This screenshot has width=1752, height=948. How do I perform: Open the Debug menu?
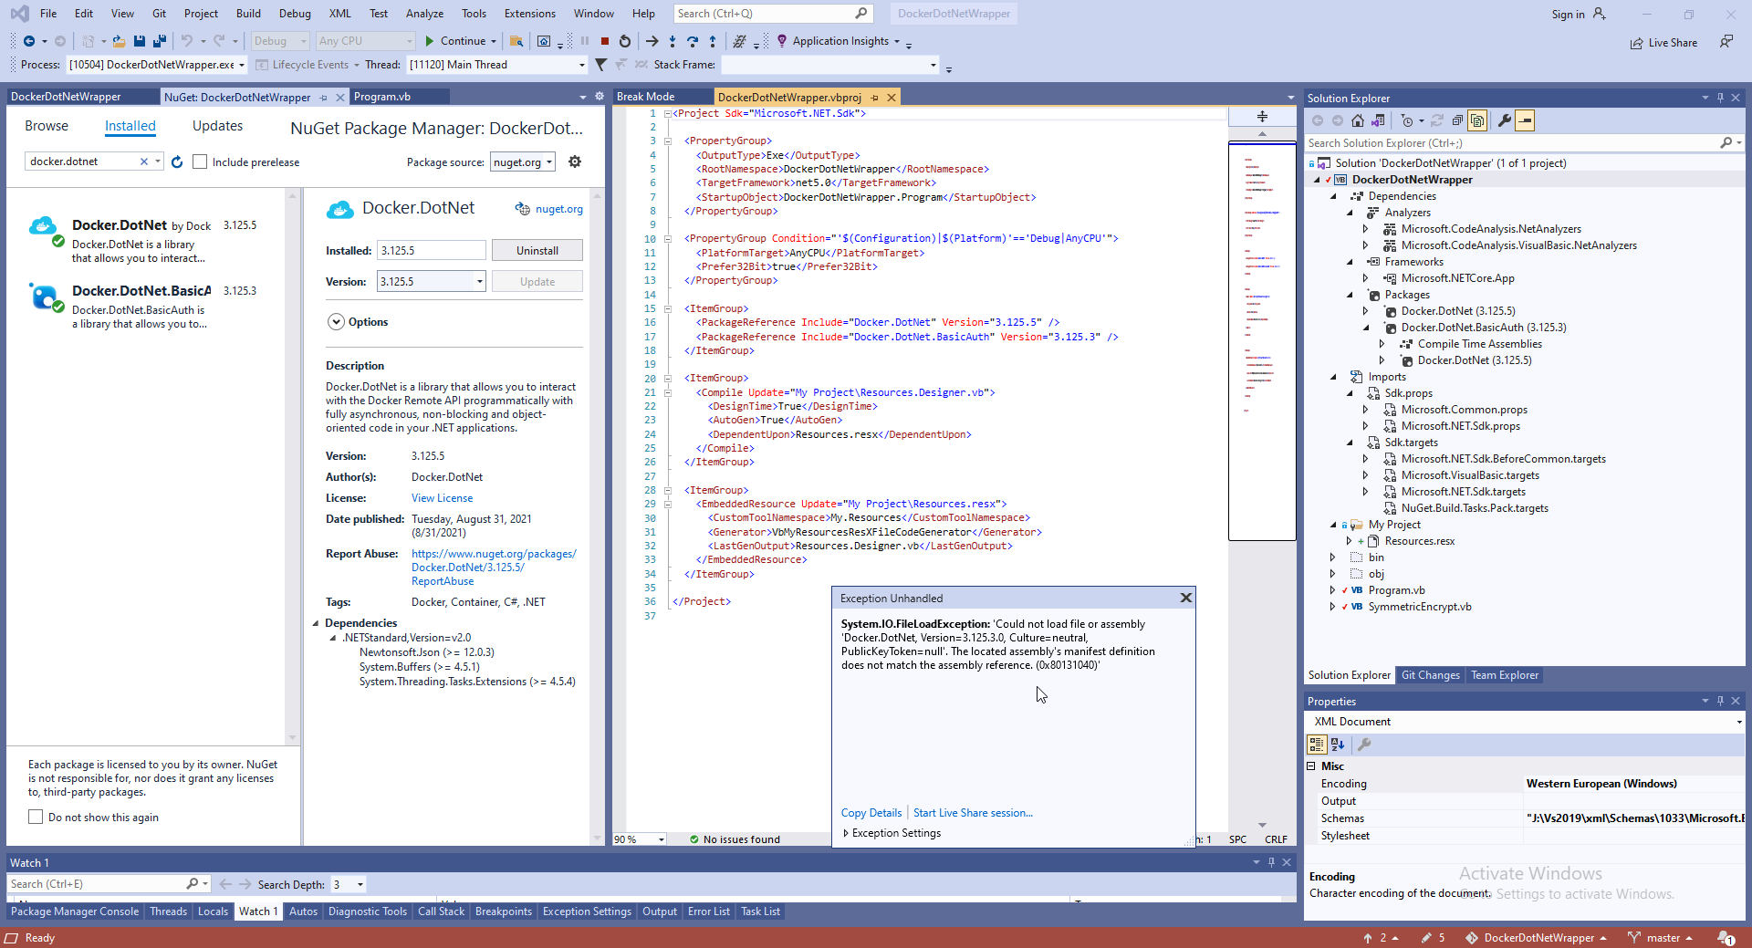tap(294, 14)
